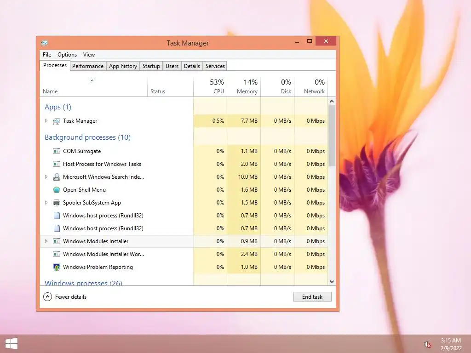Image resolution: width=471 pixels, height=353 pixels.
Task: Click the Fewer details link
Action: pyautogui.click(x=71, y=297)
